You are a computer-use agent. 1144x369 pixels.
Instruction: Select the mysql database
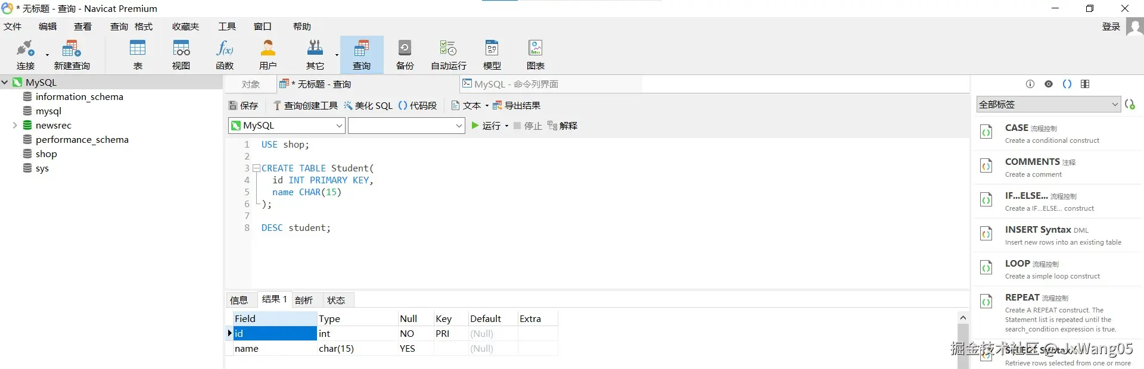coord(48,111)
